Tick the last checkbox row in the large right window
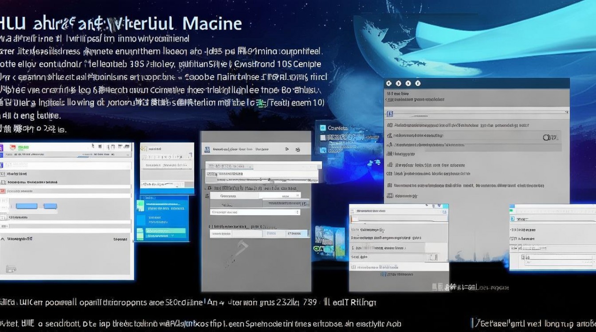596x332 pixels. (x=390, y=196)
